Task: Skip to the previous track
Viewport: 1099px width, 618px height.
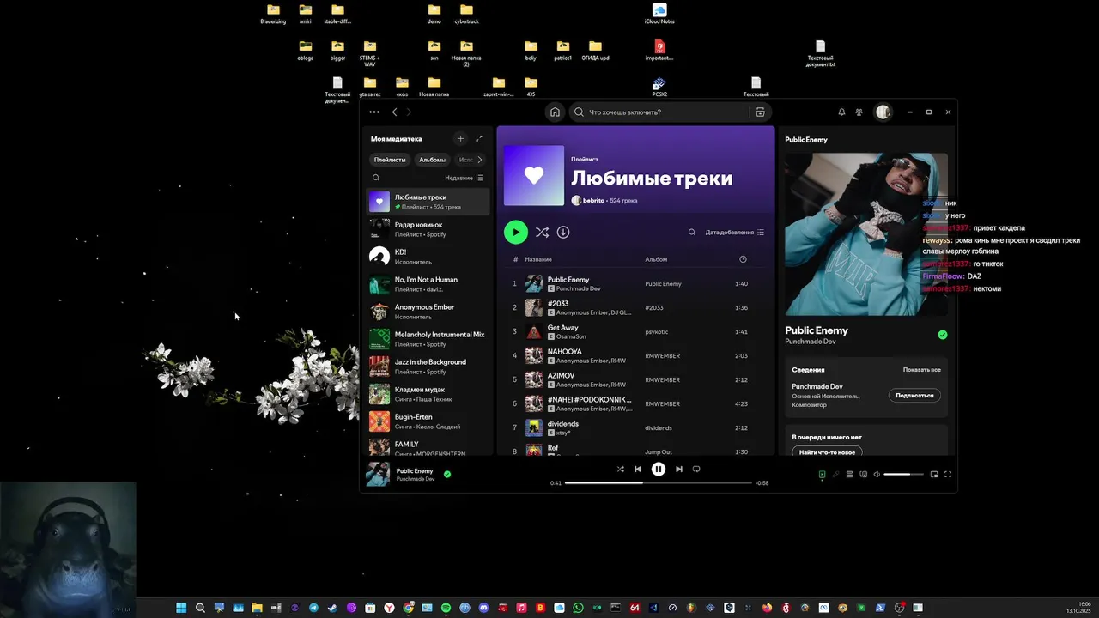Action: tap(638, 470)
